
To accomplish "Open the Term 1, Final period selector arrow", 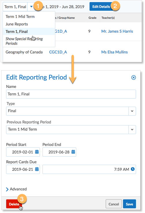I will pyautogui.click(x=31, y=7).
